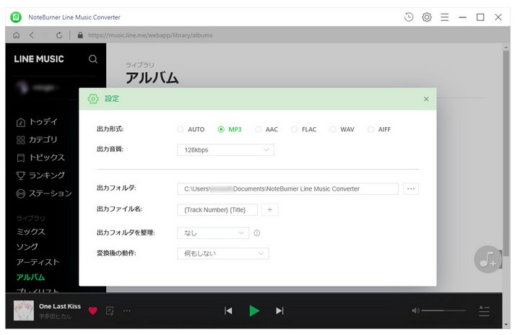Play the current track
This screenshot has height=335, width=517.
pyautogui.click(x=254, y=310)
